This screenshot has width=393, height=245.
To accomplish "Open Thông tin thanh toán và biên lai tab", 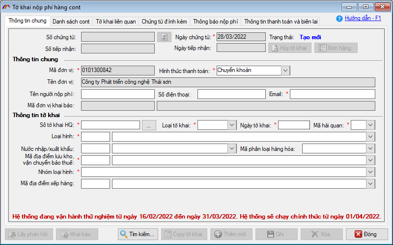I will point(281,22).
